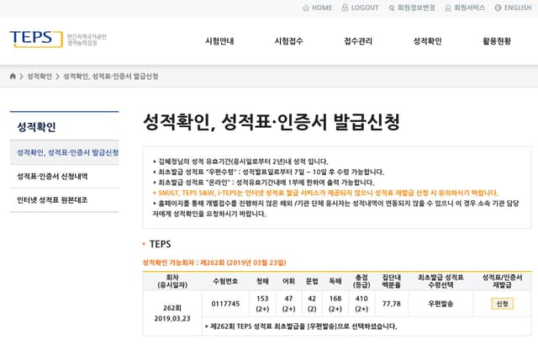Click the 청해 score 153 (2+)
Screen dimensions: 538x345
pos(262,304)
